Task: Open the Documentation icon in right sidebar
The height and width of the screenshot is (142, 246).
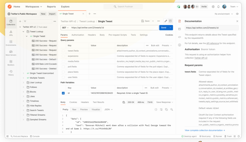Action: pyautogui.click(x=180, y=21)
